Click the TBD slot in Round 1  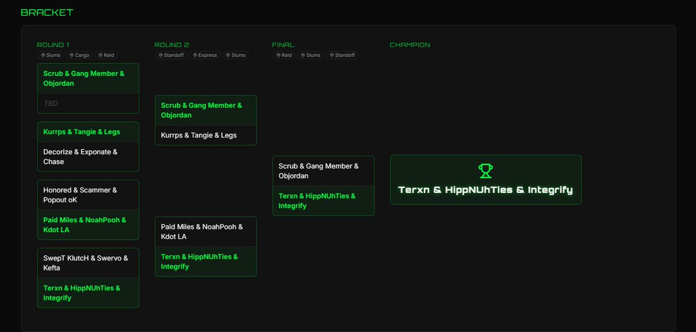(x=88, y=103)
